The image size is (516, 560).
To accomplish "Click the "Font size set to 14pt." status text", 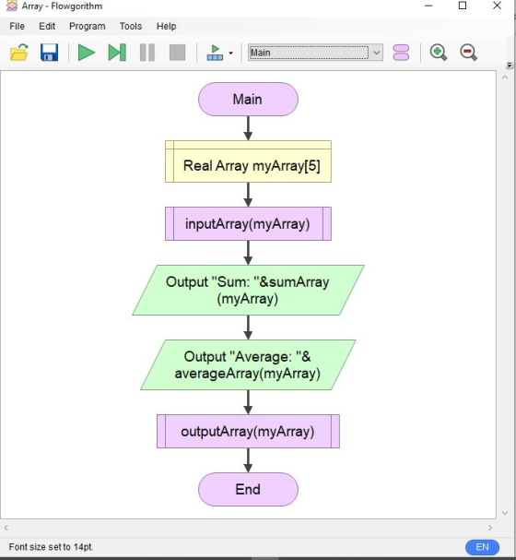I will pyautogui.click(x=51, y=547).
